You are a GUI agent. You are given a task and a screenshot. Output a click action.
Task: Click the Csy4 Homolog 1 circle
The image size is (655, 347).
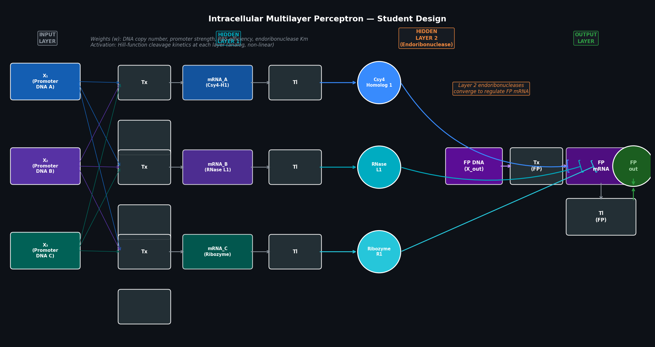pyautogui.click(x=379, y=83)
